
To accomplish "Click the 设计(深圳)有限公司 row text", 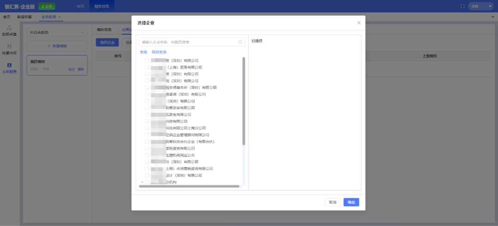I will (184, 175).
